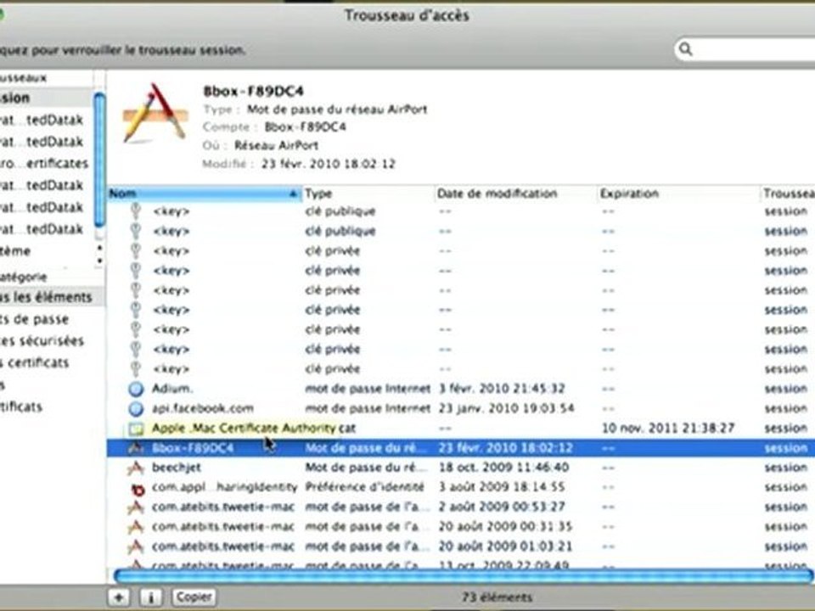Click the Réseau AirPort location value
Screen dimensions: 815x611
(x=277, y=145)
